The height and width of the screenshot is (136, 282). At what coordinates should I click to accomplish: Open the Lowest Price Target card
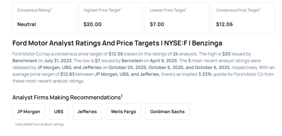177,18
